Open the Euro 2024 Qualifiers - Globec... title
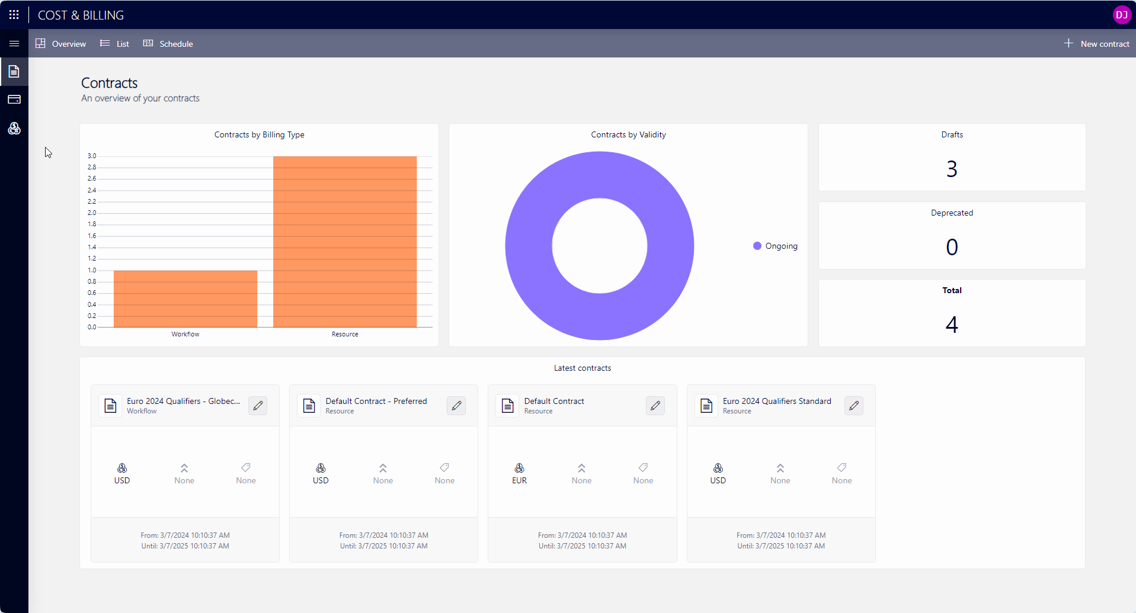The width and height of the screenshot is (1136, 613). coord(184,401)
